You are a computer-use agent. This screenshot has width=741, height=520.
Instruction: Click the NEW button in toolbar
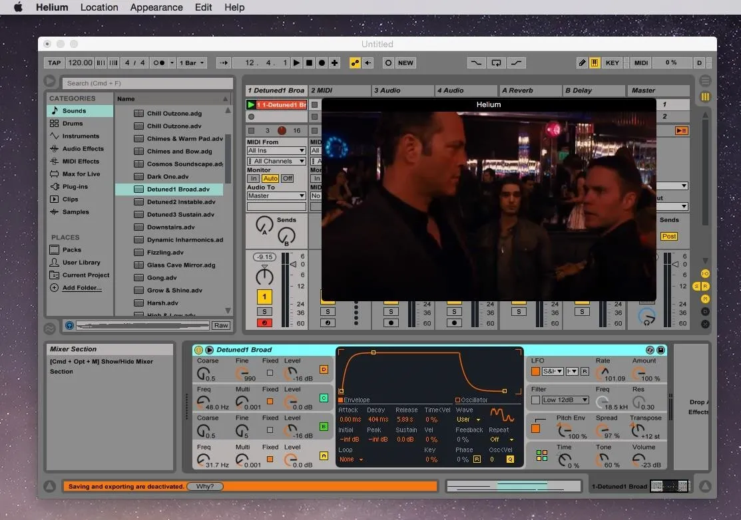405,63
